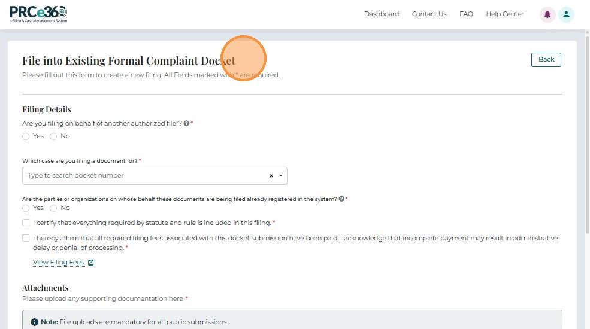The height and width of the screenshot is (329, 590).
Task: Click info icon in file uploads note
Action: 34,322
